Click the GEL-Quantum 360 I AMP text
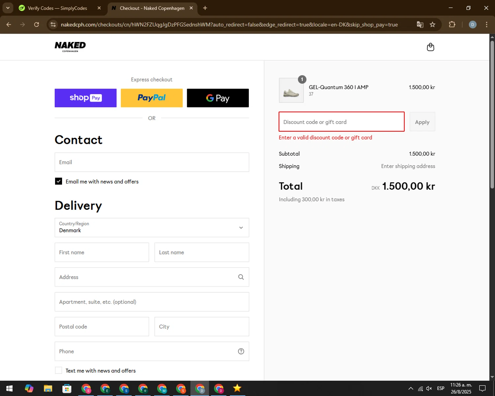The image size is (495, 396). [339, 87]
